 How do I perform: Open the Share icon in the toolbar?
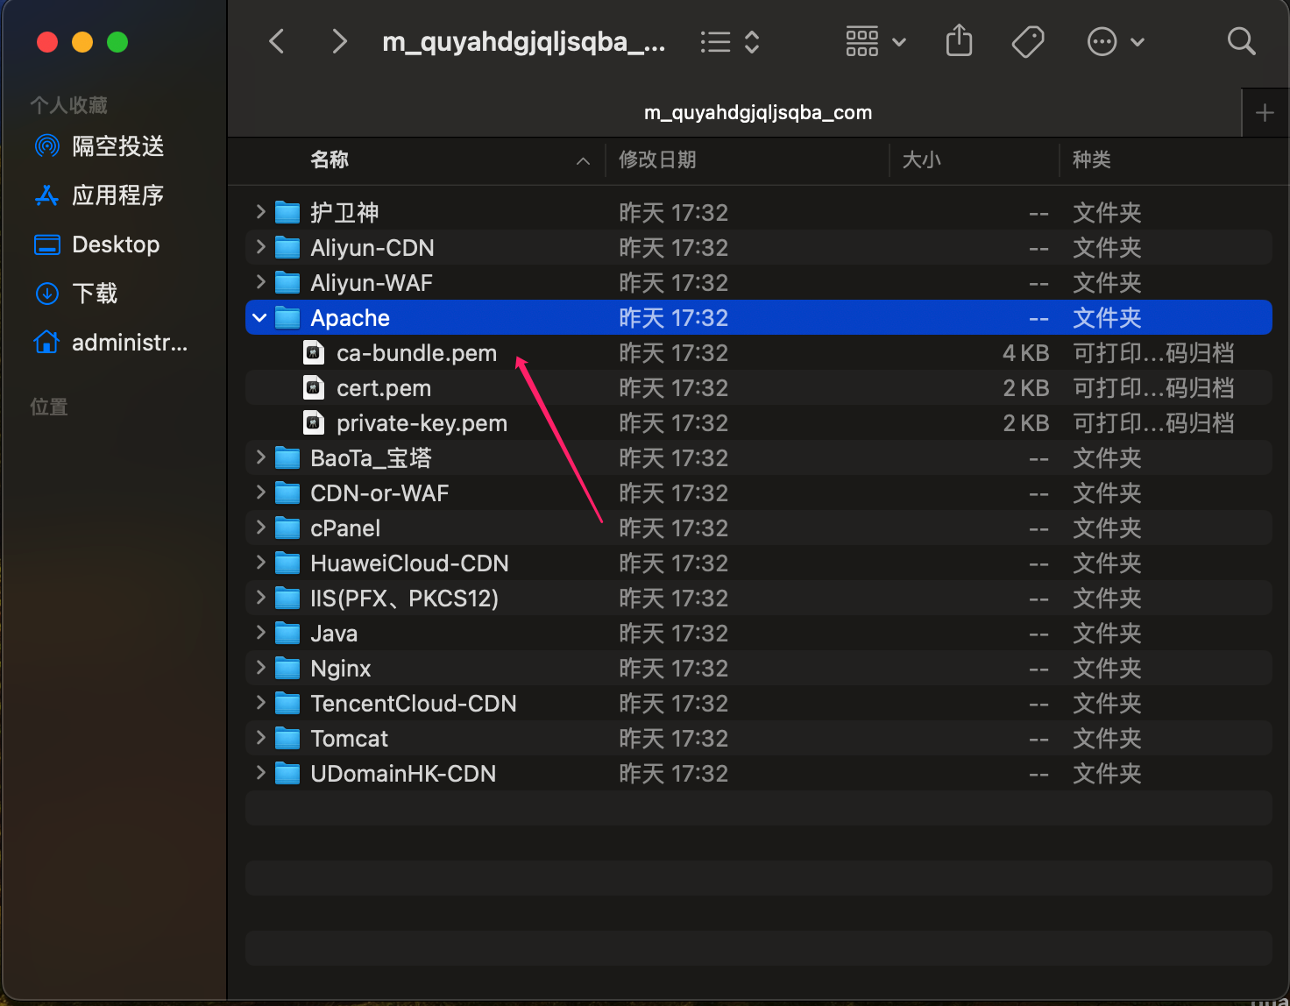click(959, 41)
